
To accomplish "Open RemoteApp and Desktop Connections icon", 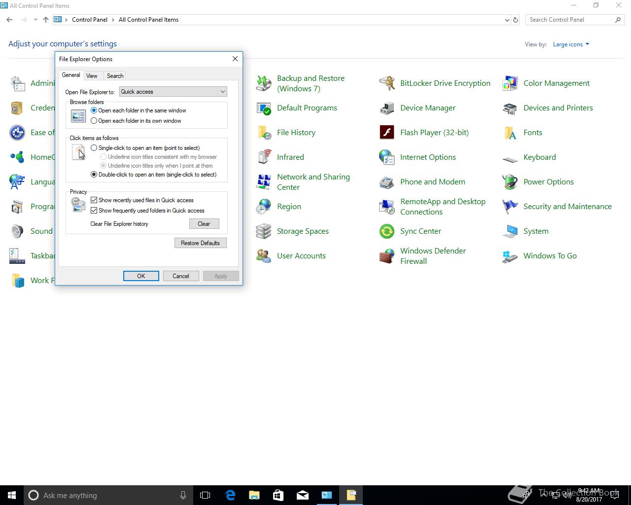I will pos(387,207).
